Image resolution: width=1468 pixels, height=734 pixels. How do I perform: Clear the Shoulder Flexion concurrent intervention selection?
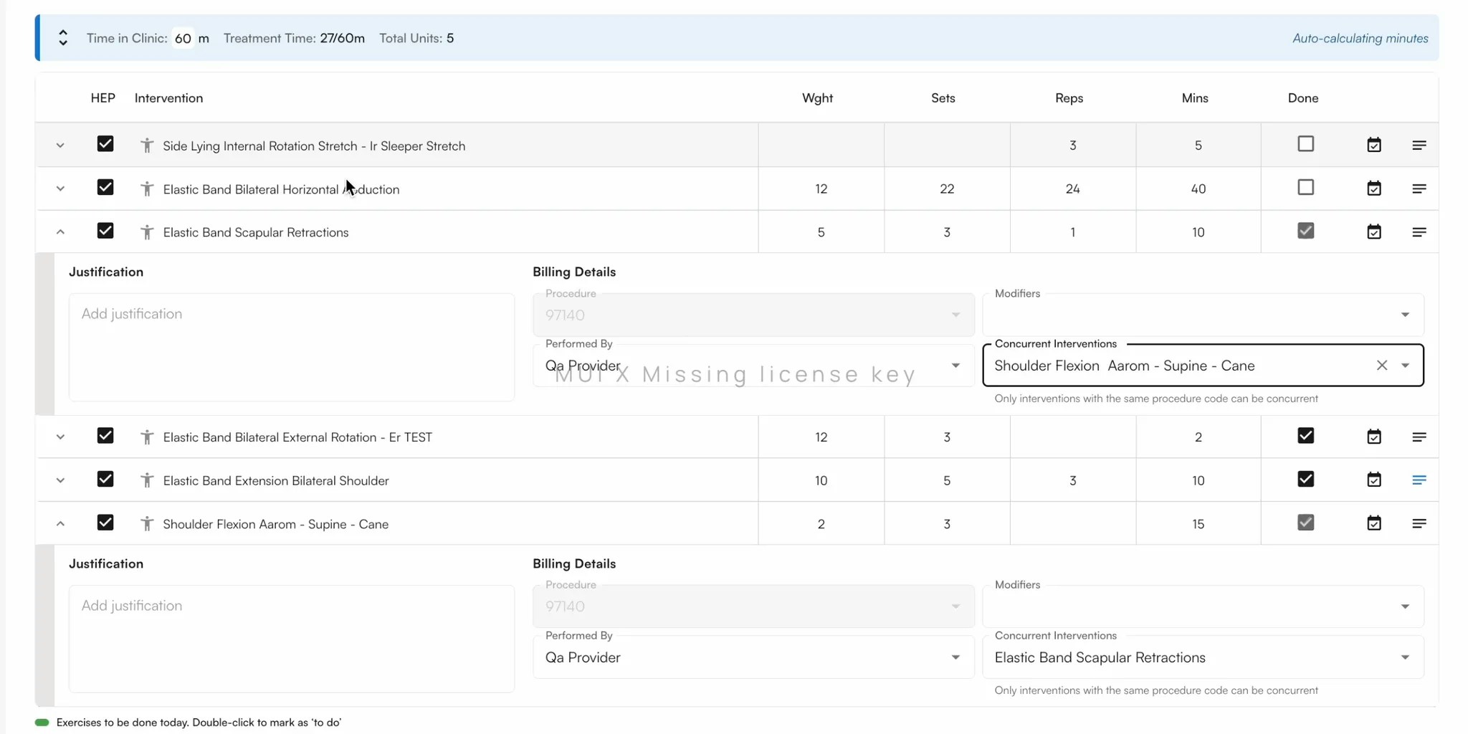1382,366
